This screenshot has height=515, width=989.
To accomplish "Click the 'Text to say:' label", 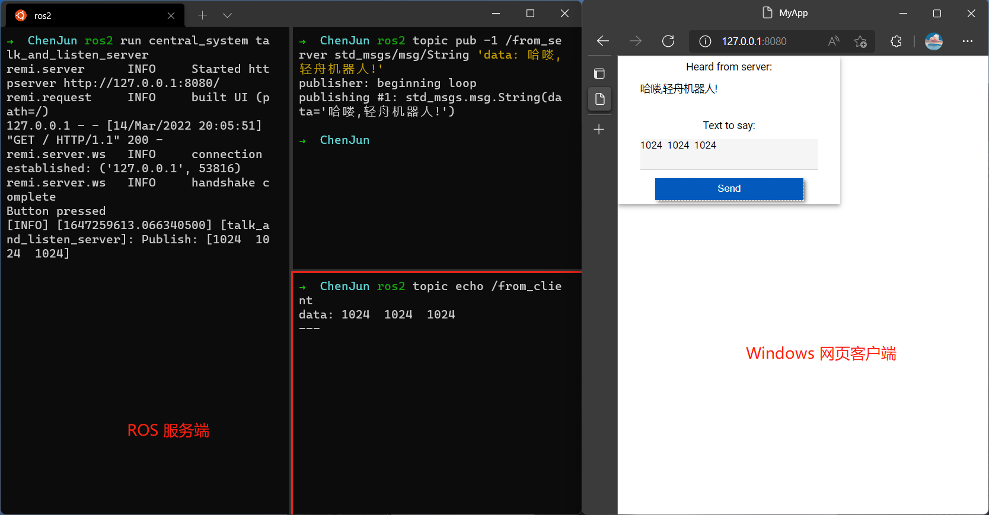I will 729,125.
